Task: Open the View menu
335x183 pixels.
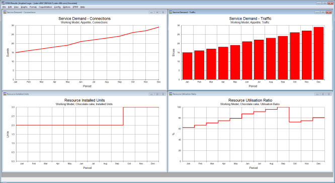Action: [16, 7]
